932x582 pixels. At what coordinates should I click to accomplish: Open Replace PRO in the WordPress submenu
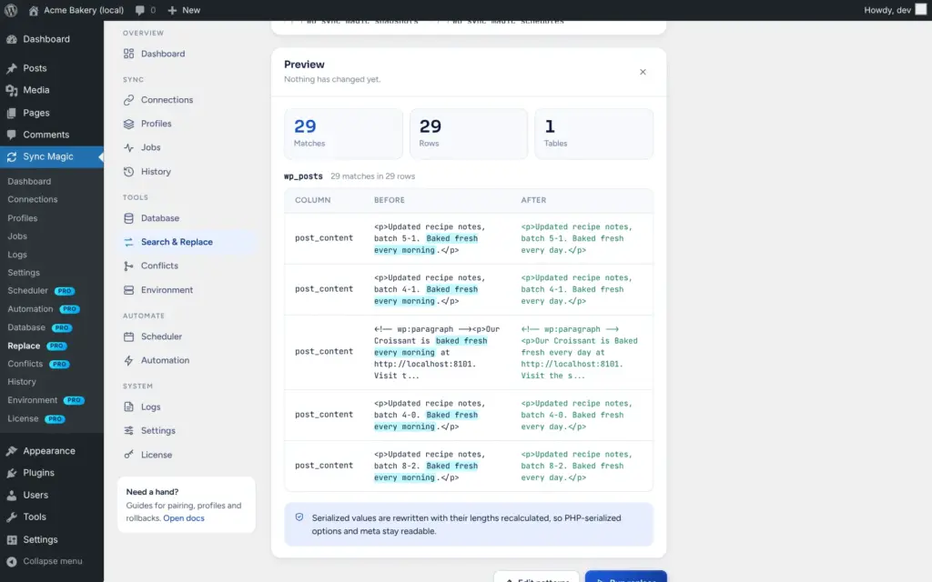pos(36,346)
